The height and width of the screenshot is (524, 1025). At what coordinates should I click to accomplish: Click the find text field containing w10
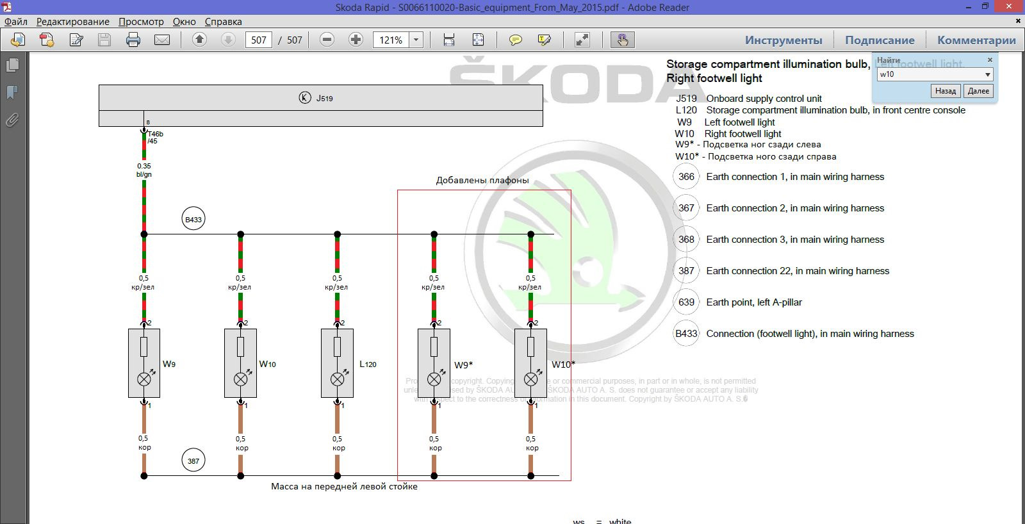[x=930, y=74]
